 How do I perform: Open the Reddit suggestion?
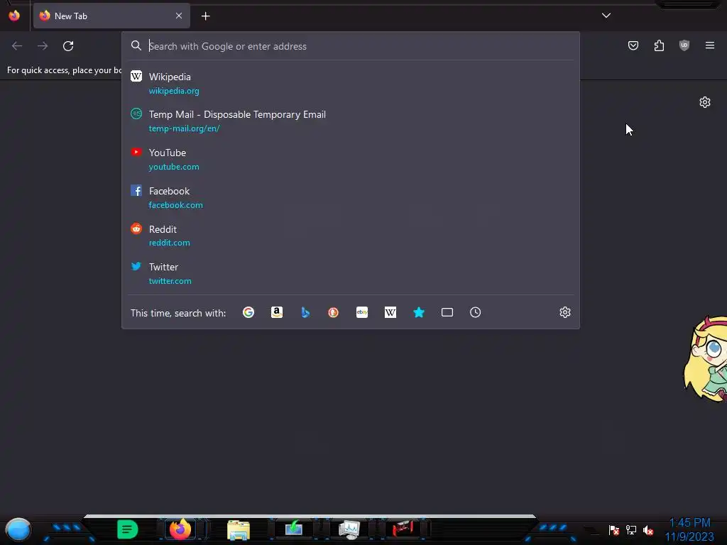[x=351, y=236]
